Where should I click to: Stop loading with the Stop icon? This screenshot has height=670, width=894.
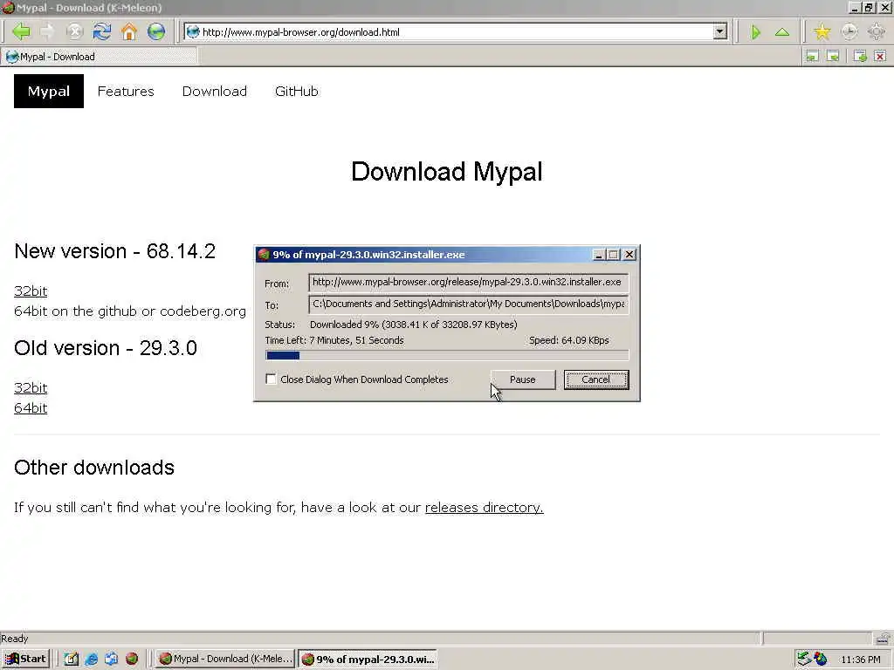pyautogui.click(x=75, y=31)
